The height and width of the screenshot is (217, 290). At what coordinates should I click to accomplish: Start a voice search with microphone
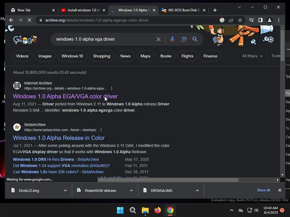pos(172,39)
